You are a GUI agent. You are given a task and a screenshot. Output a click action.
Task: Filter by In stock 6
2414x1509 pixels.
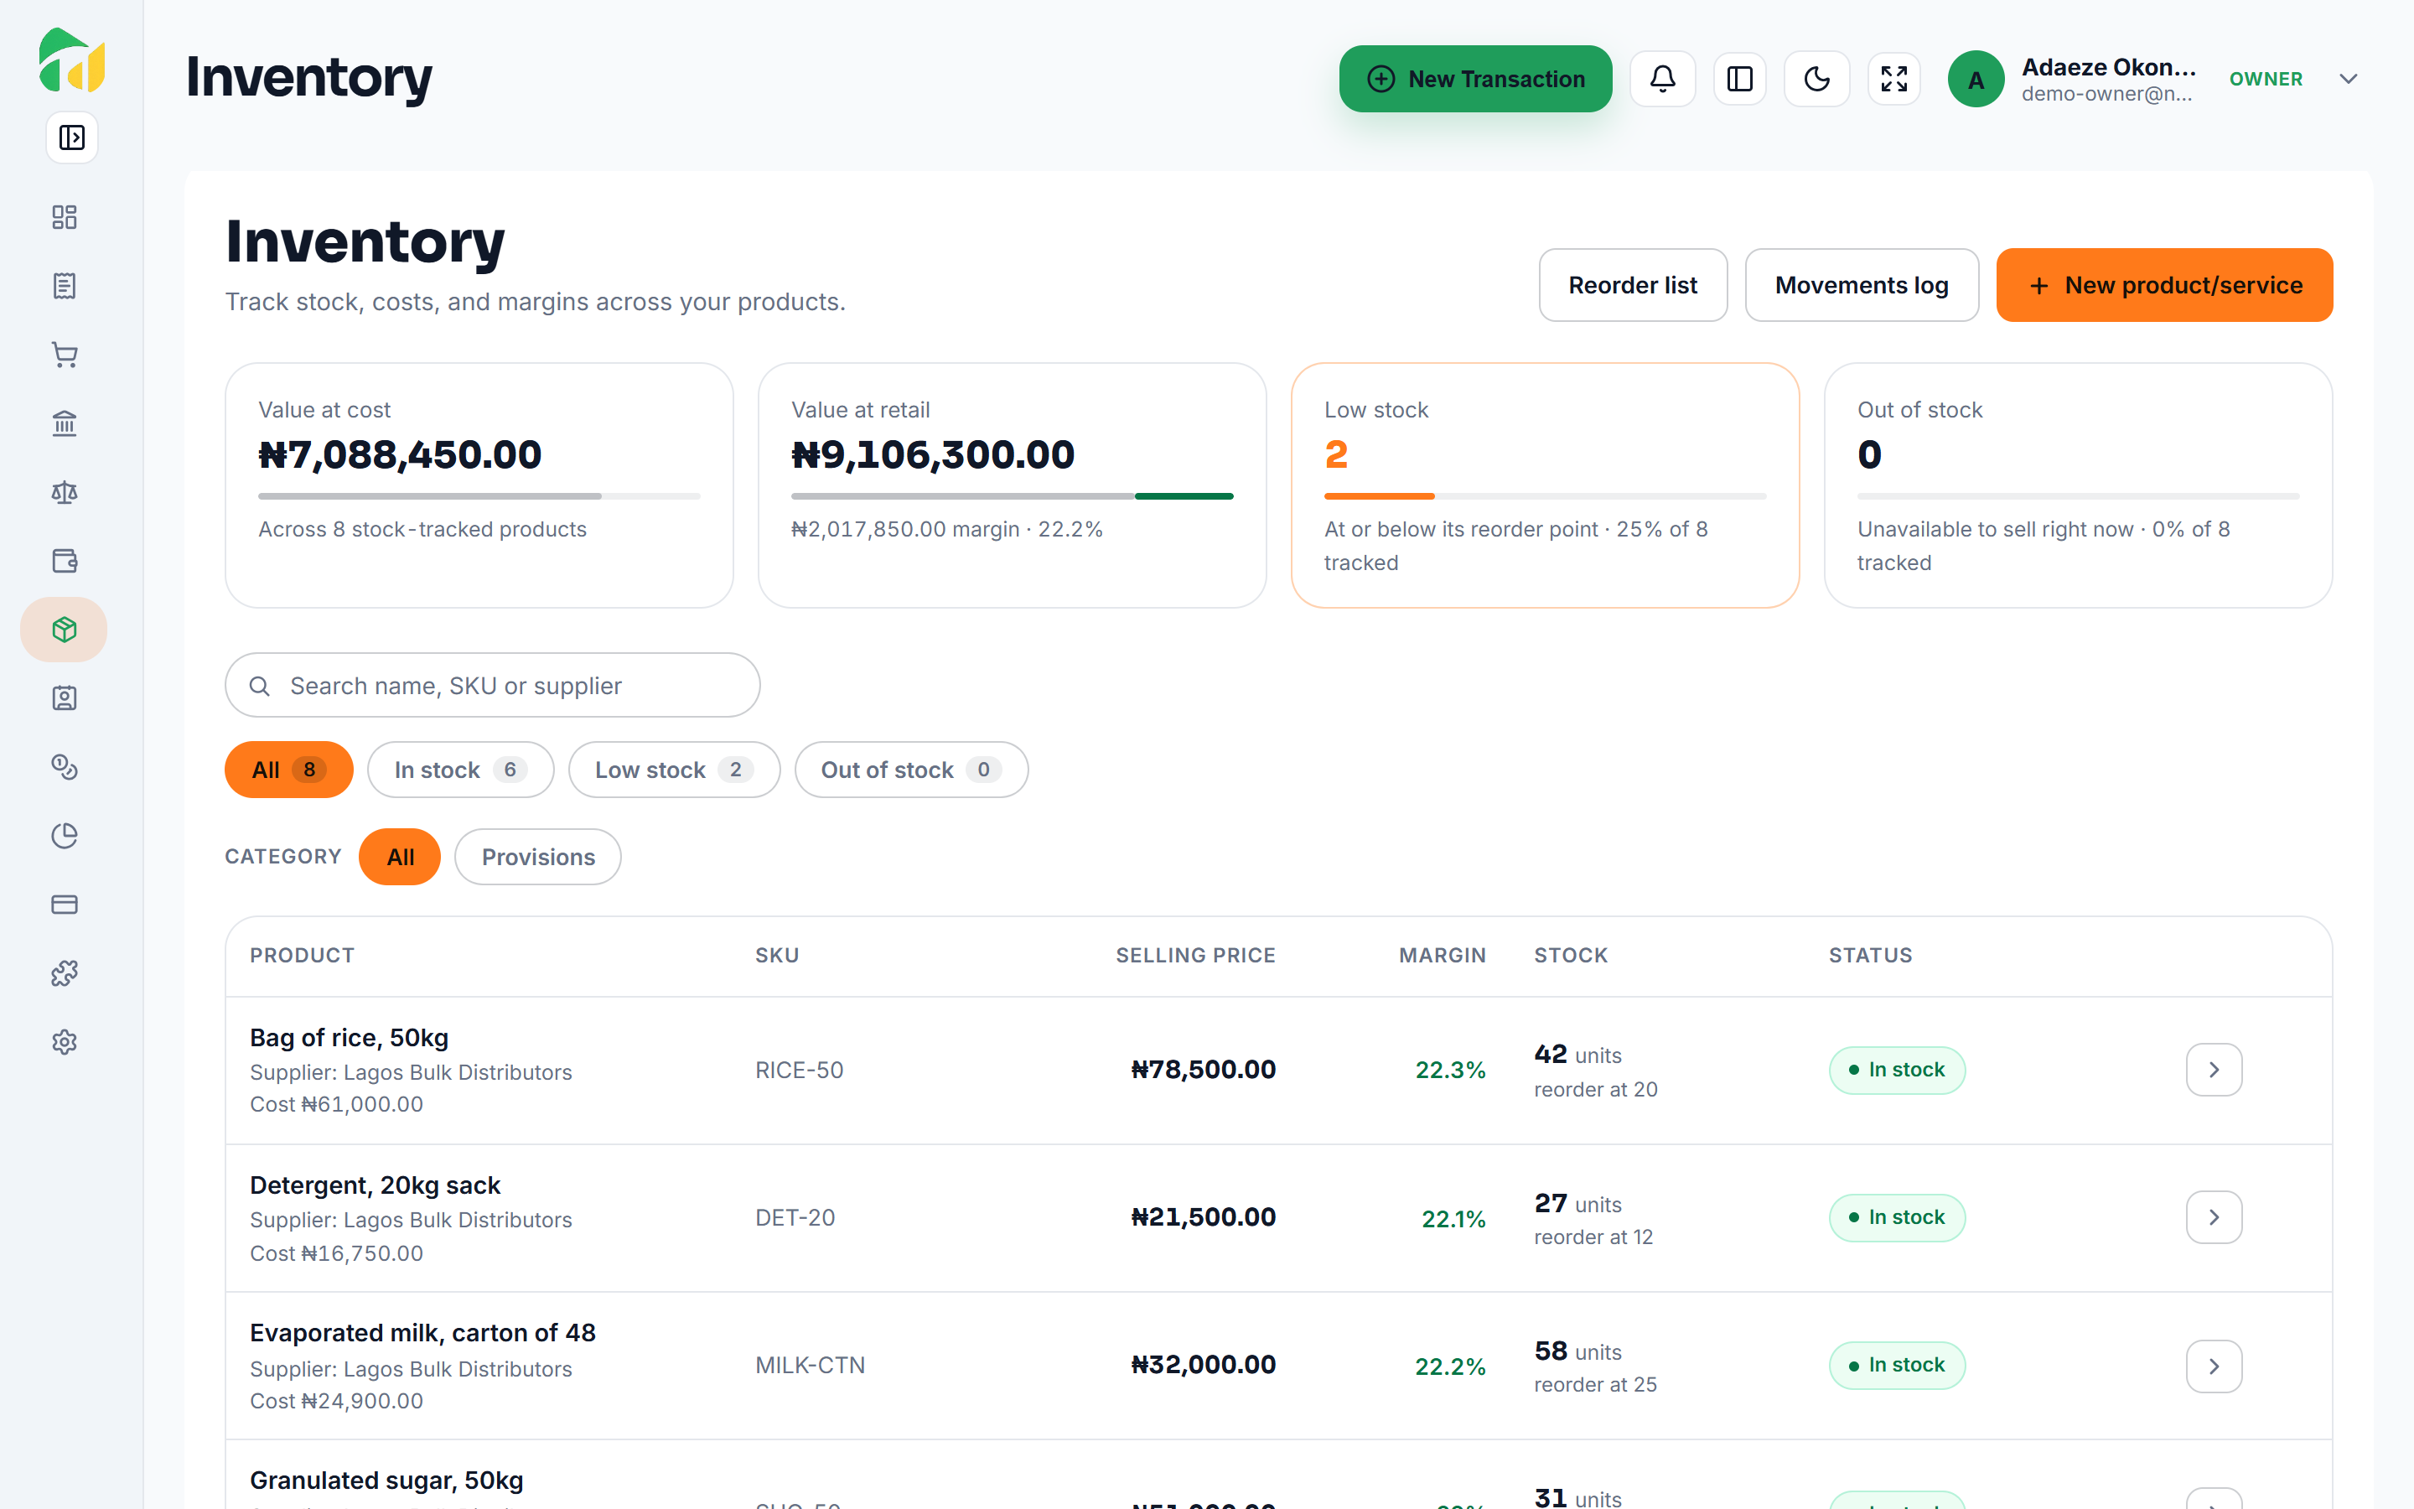coord(460,770)
